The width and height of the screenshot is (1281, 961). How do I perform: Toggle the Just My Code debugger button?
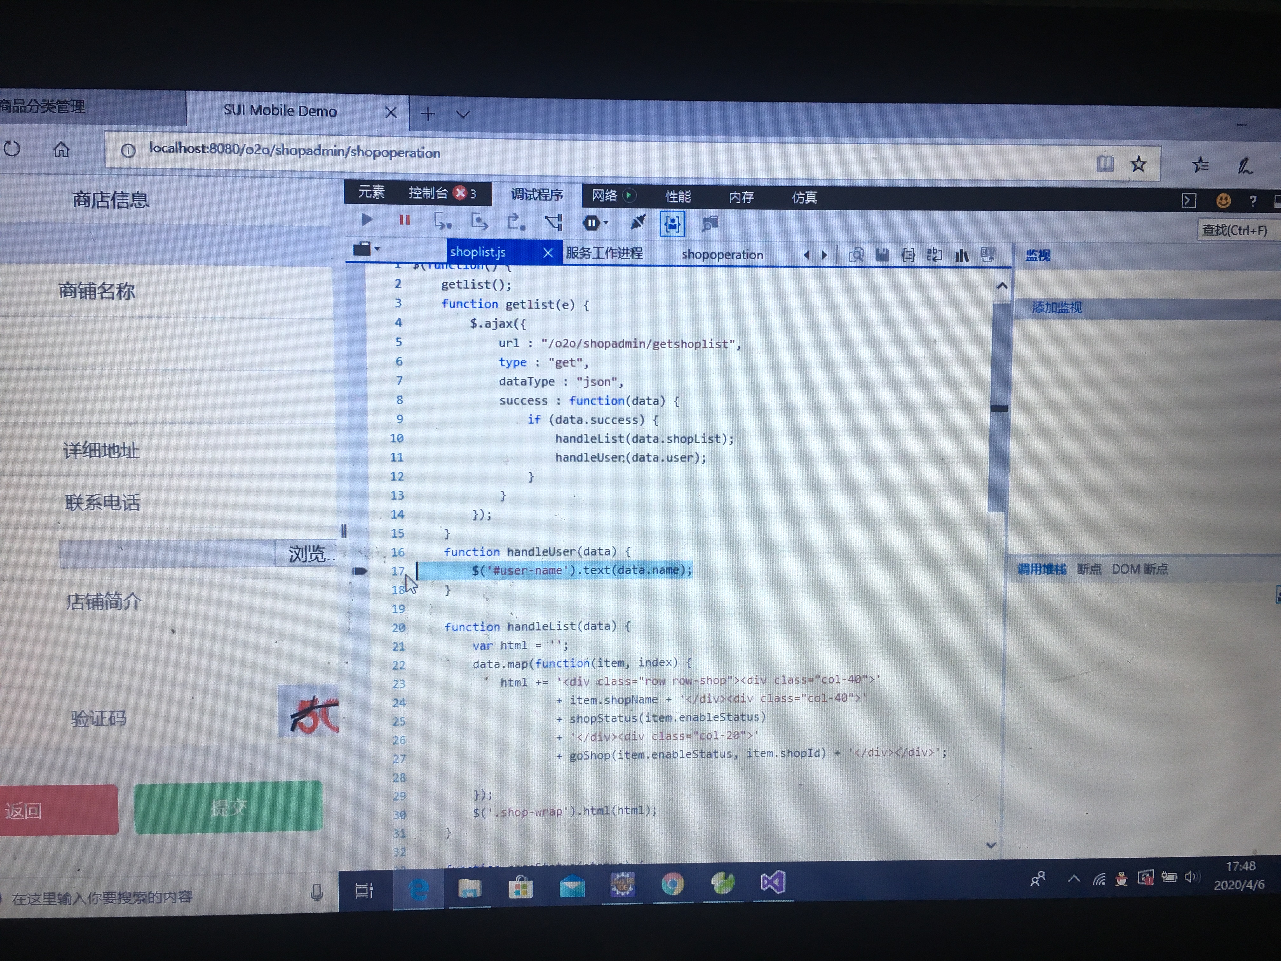pos(672,224)
